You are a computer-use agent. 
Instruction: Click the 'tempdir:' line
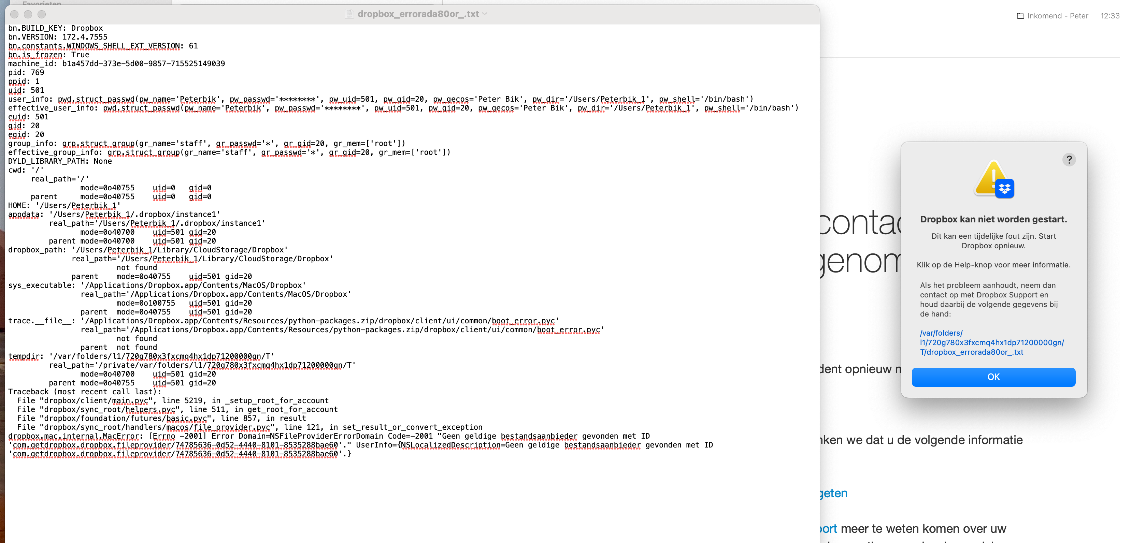tap(141, 356)
